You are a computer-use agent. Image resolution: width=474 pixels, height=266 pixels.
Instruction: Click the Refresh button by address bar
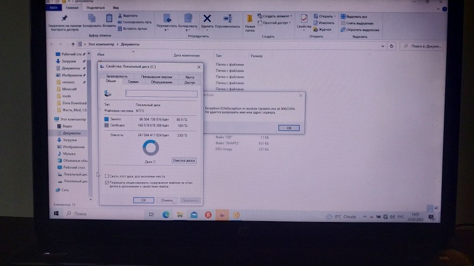[391, 46]
